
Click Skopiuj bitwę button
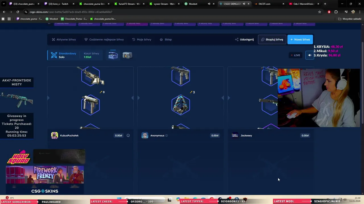[272, 39]
